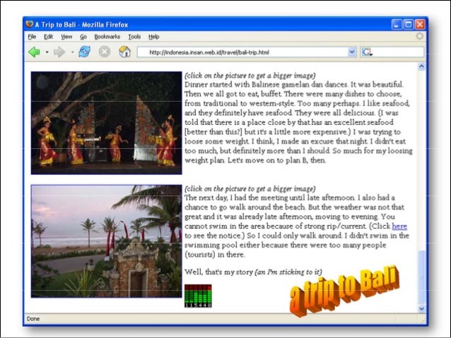The image size is (451, 338).
Task: Open Back button history dropdown arrow
Action: (47, 52)
